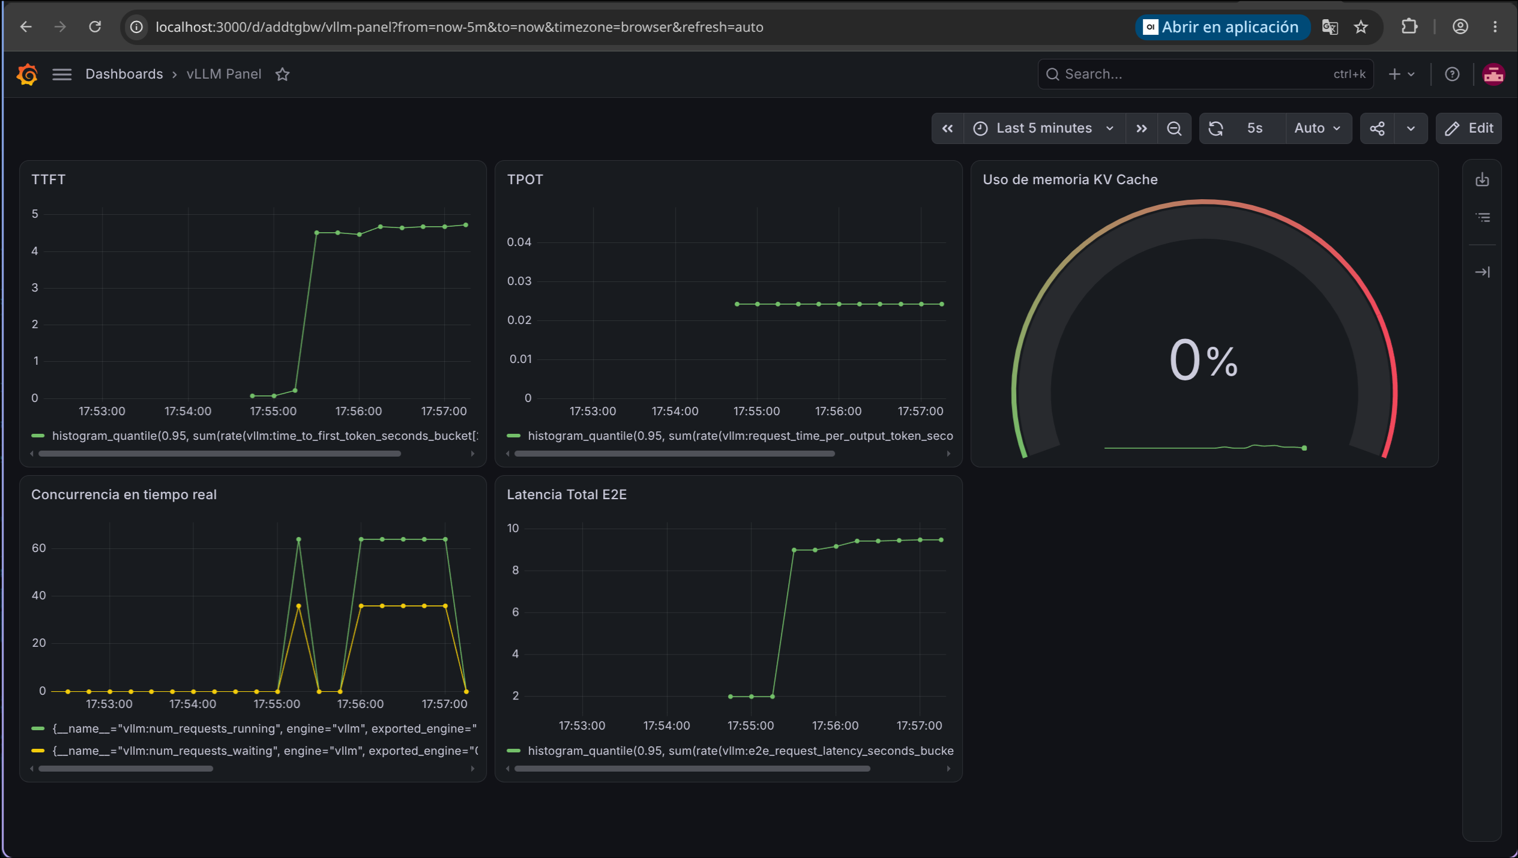Open the user avatar menu
Screen dimensions: 1518x858
[1493, 74]
